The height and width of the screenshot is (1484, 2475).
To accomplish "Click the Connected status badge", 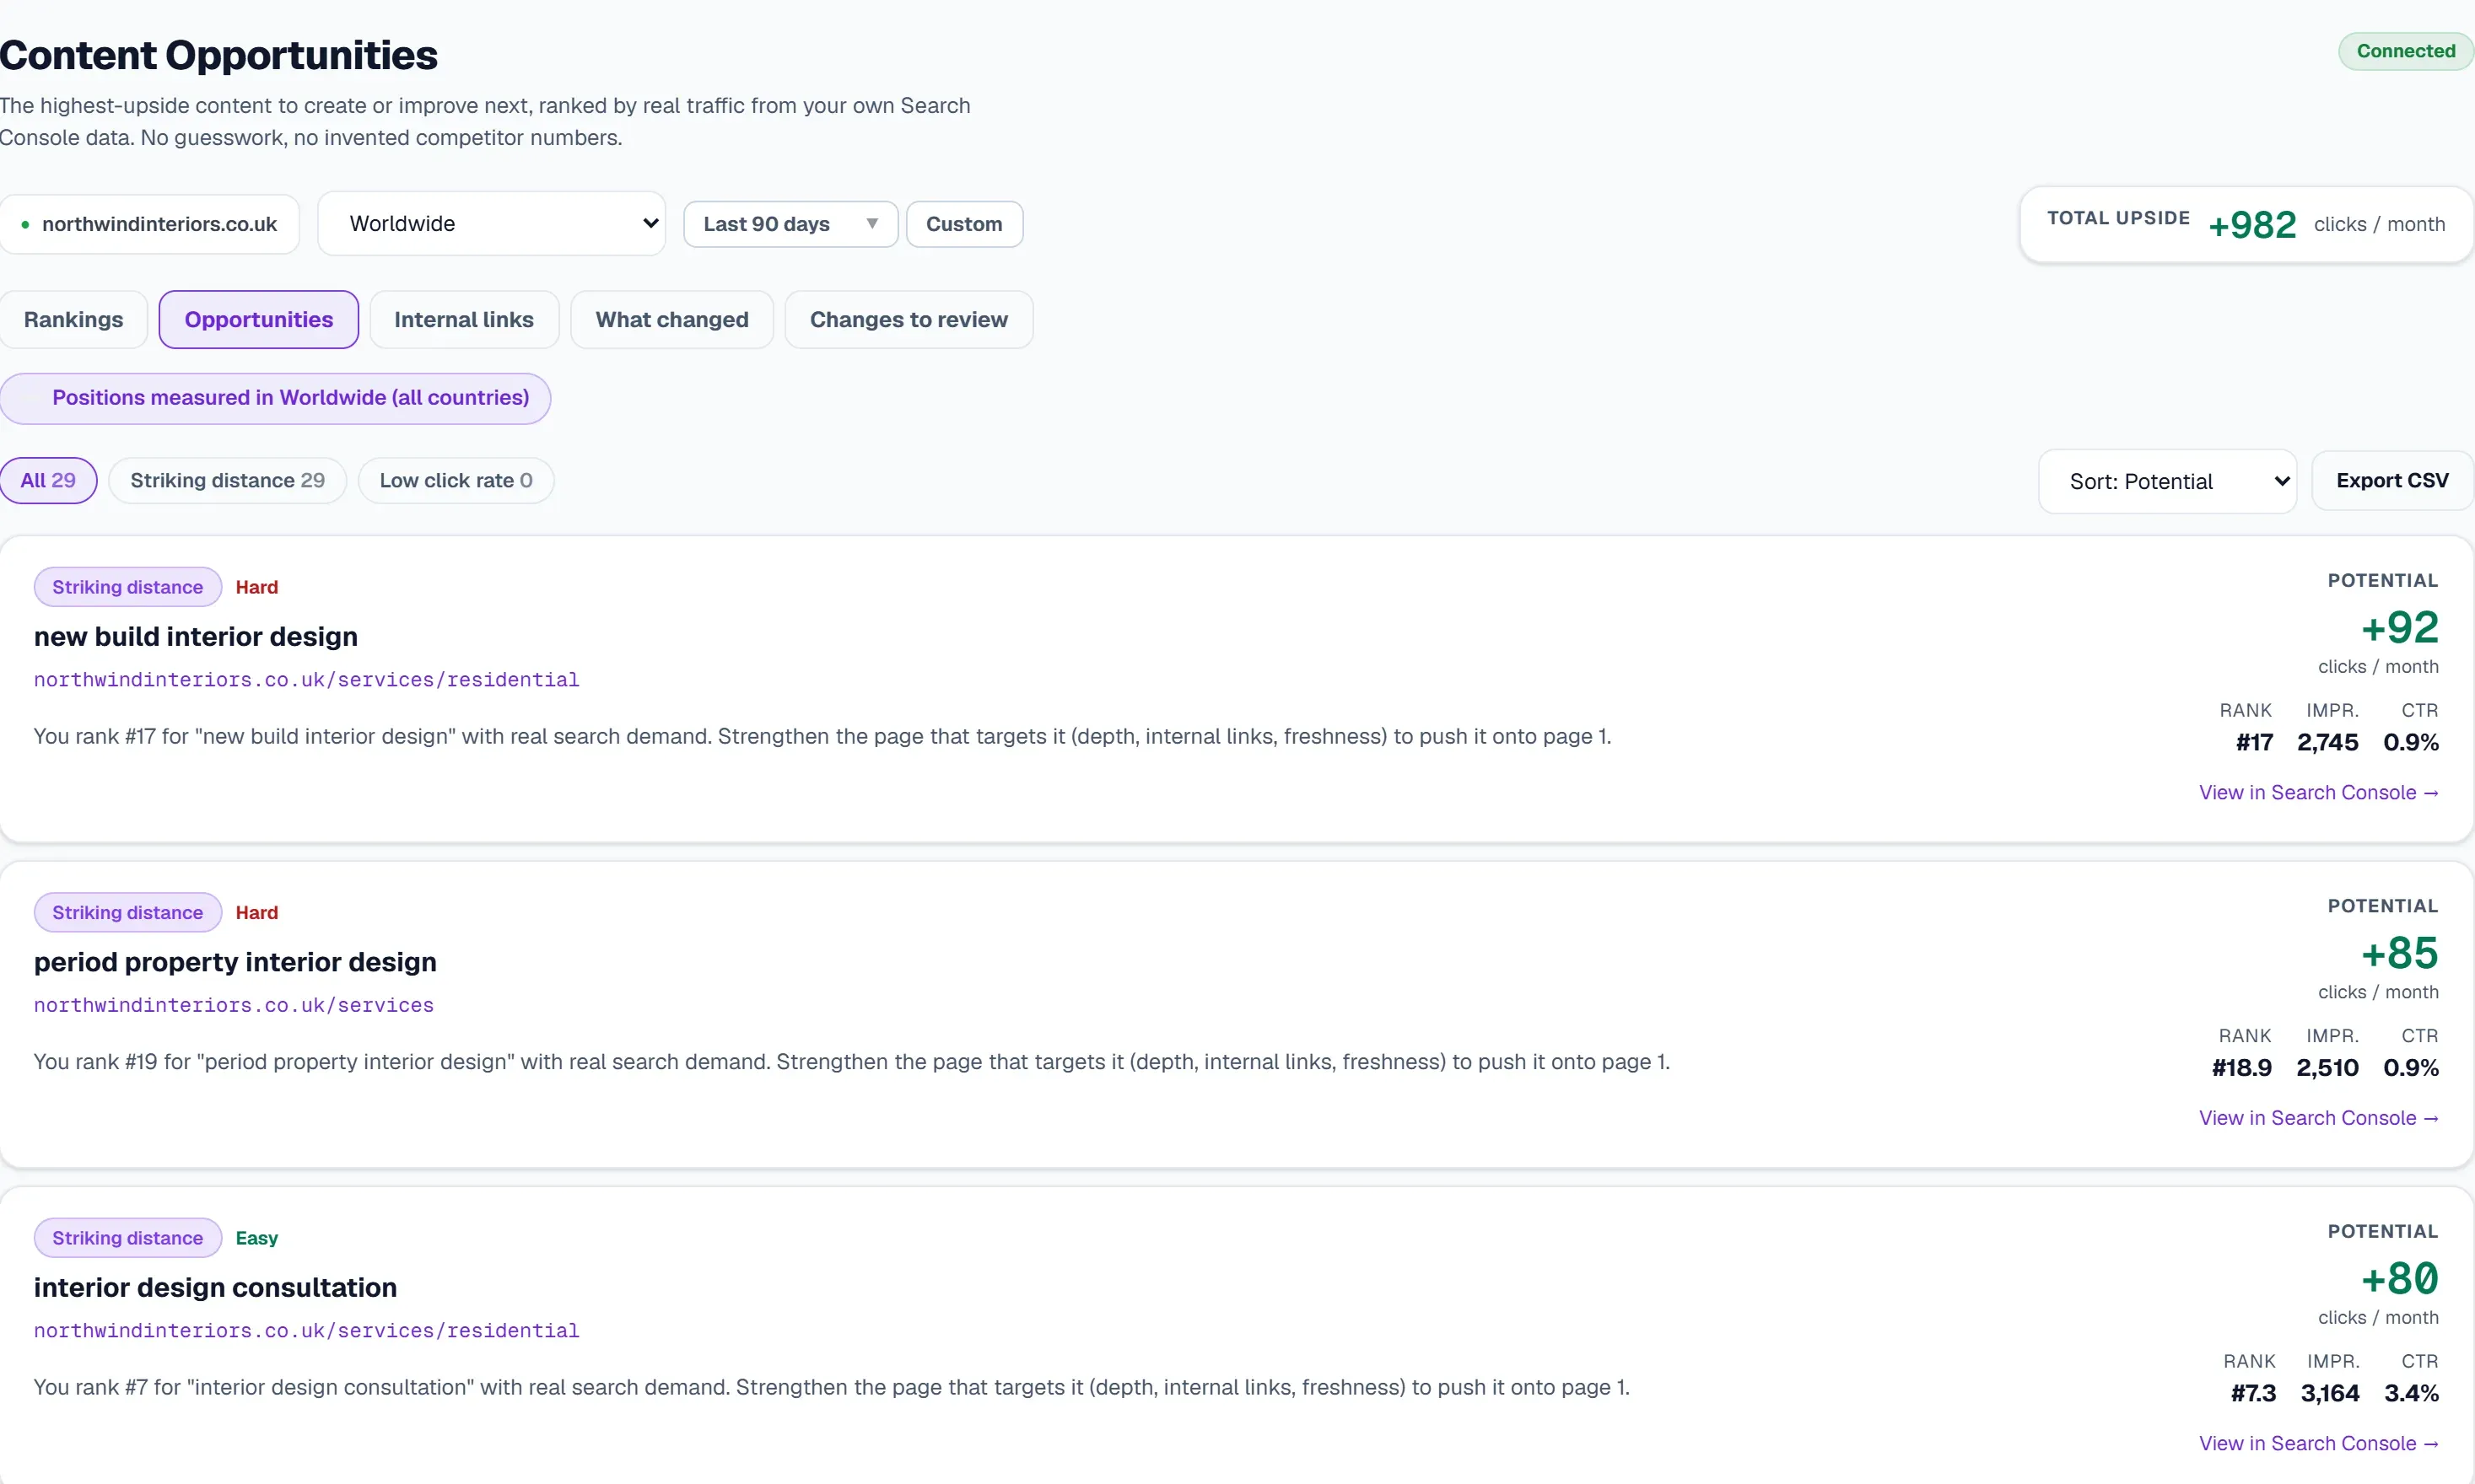I will click(2405, 51).
